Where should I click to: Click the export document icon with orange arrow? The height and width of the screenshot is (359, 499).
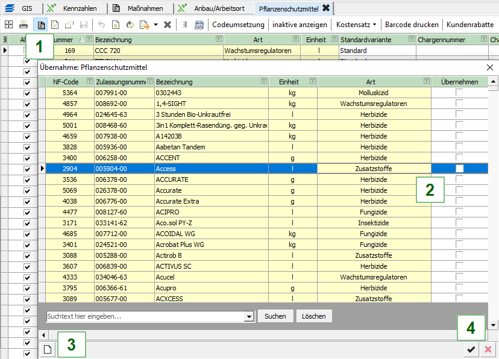144,25
